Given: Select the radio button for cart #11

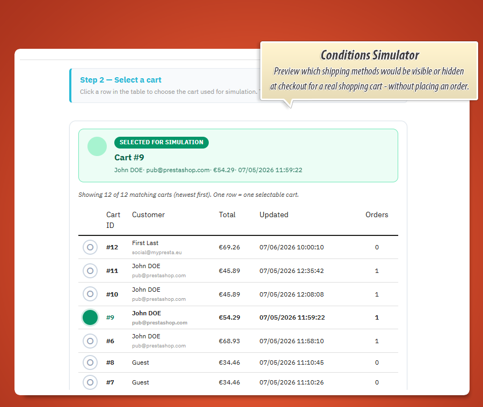Looking at the screenshot, I should tap(90, 271).
